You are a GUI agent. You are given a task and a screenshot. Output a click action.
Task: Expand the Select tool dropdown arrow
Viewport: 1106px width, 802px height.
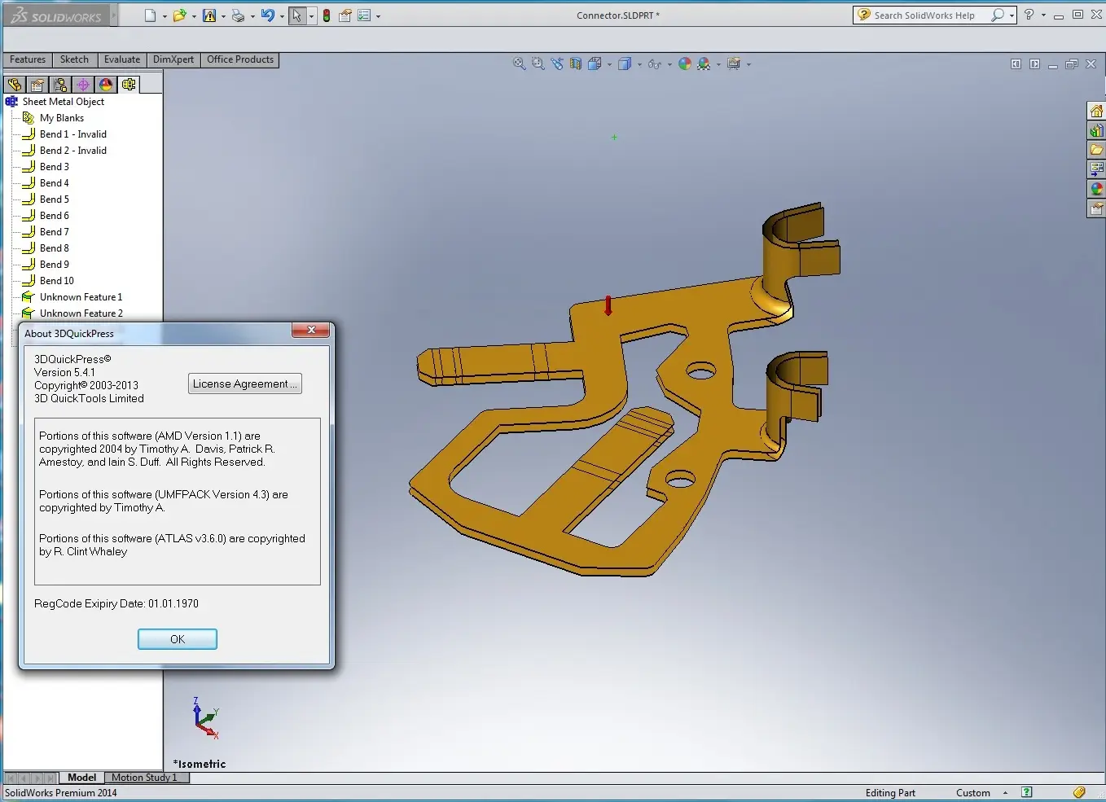click(311, 16)
